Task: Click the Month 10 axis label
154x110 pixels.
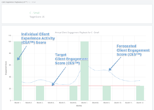Action: [x=118, y=103]
